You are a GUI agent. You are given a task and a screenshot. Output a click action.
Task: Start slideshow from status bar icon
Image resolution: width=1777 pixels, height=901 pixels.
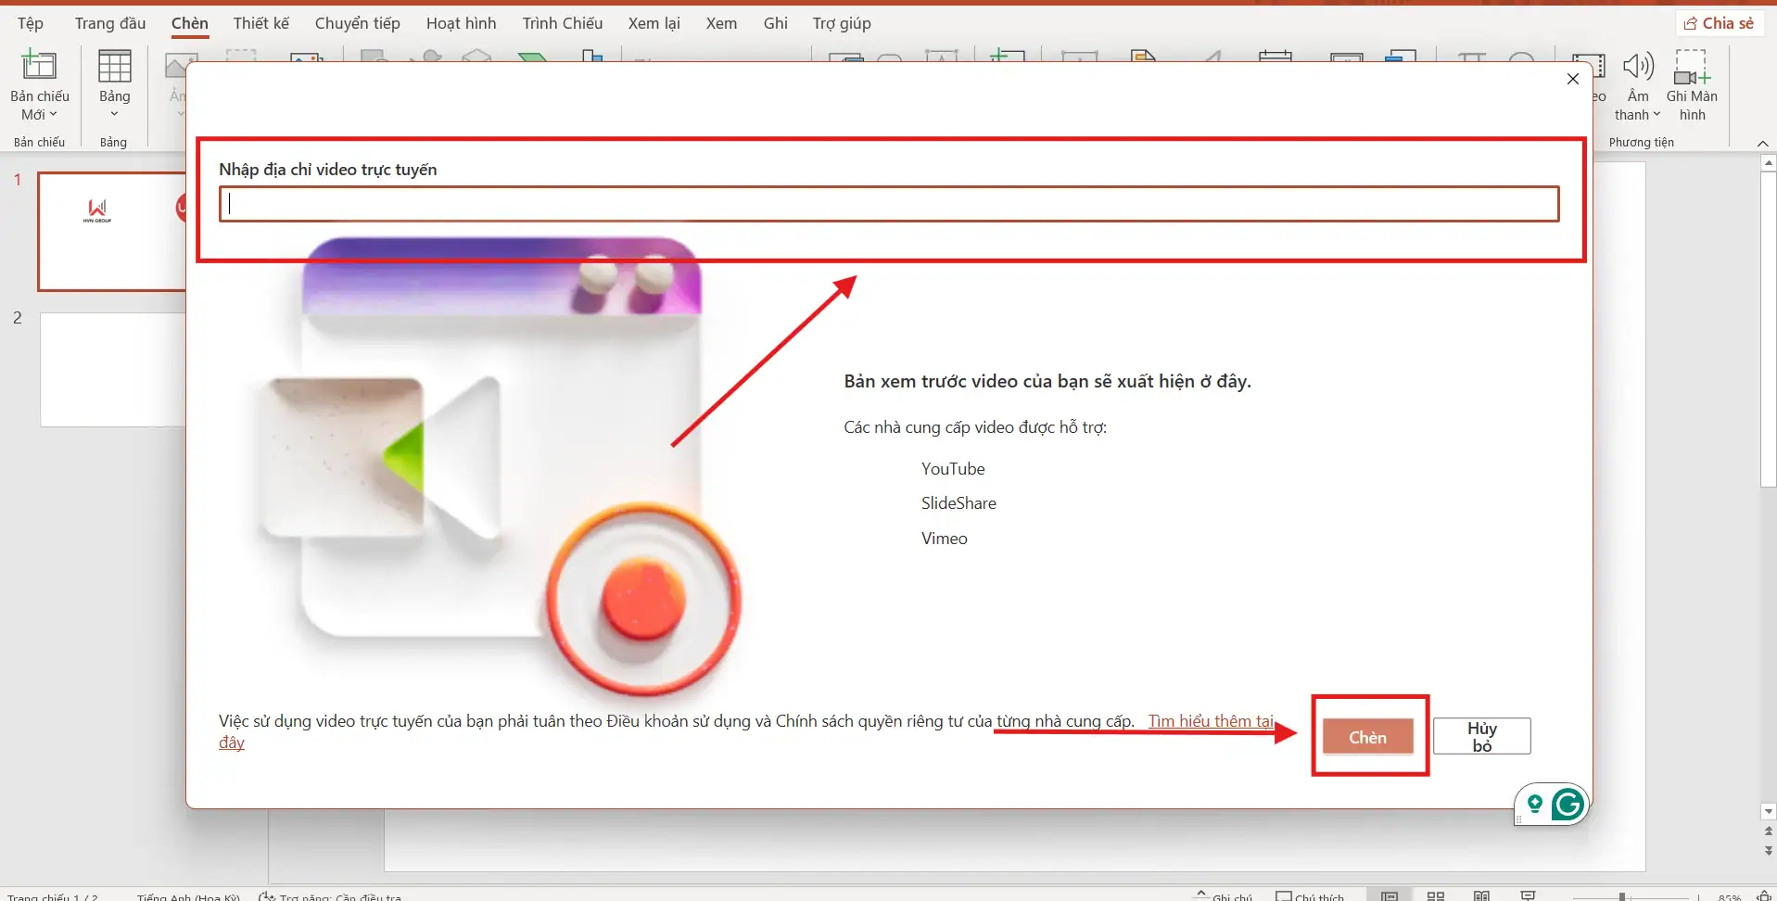click(x=1528, y=895)
